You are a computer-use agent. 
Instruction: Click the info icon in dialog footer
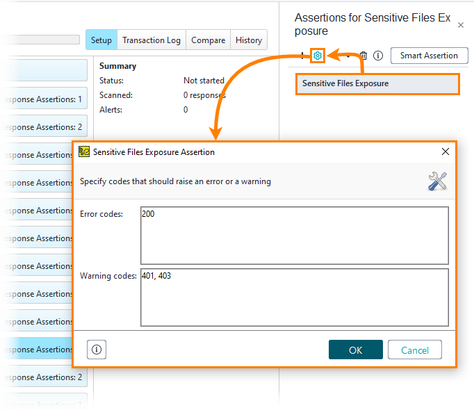(x=97, y=350)
